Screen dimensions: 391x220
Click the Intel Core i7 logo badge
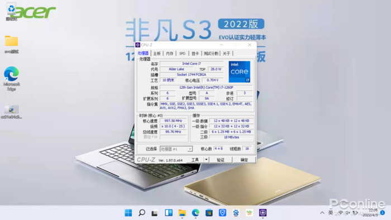240,72
